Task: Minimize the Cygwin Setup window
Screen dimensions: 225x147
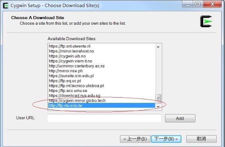Action: (x=187, y=4)
